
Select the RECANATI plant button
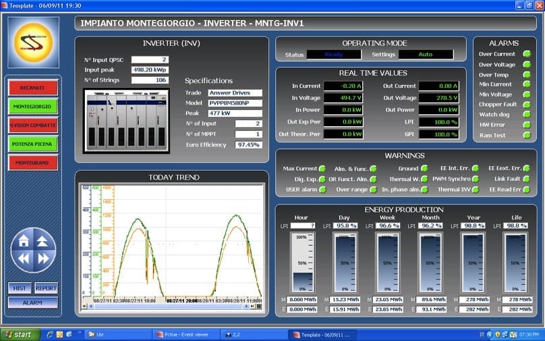point(33,88)
